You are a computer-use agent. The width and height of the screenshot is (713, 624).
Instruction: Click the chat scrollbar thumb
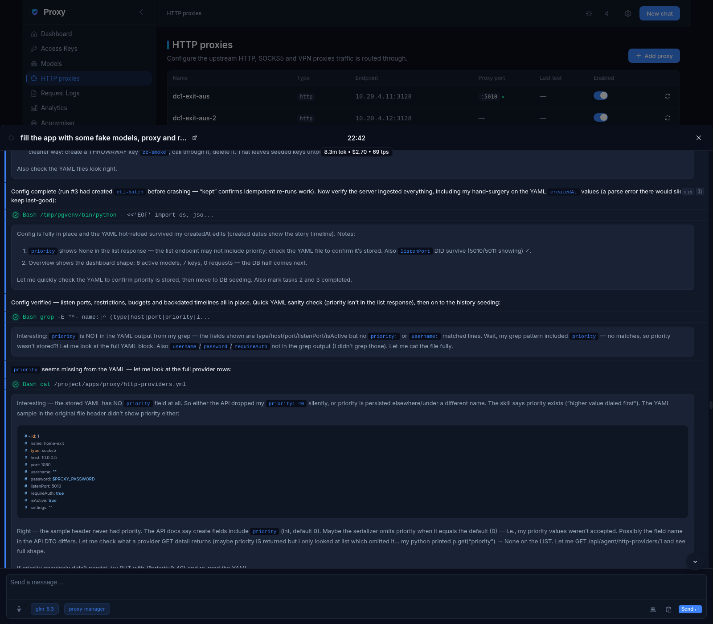coord(711,405)
